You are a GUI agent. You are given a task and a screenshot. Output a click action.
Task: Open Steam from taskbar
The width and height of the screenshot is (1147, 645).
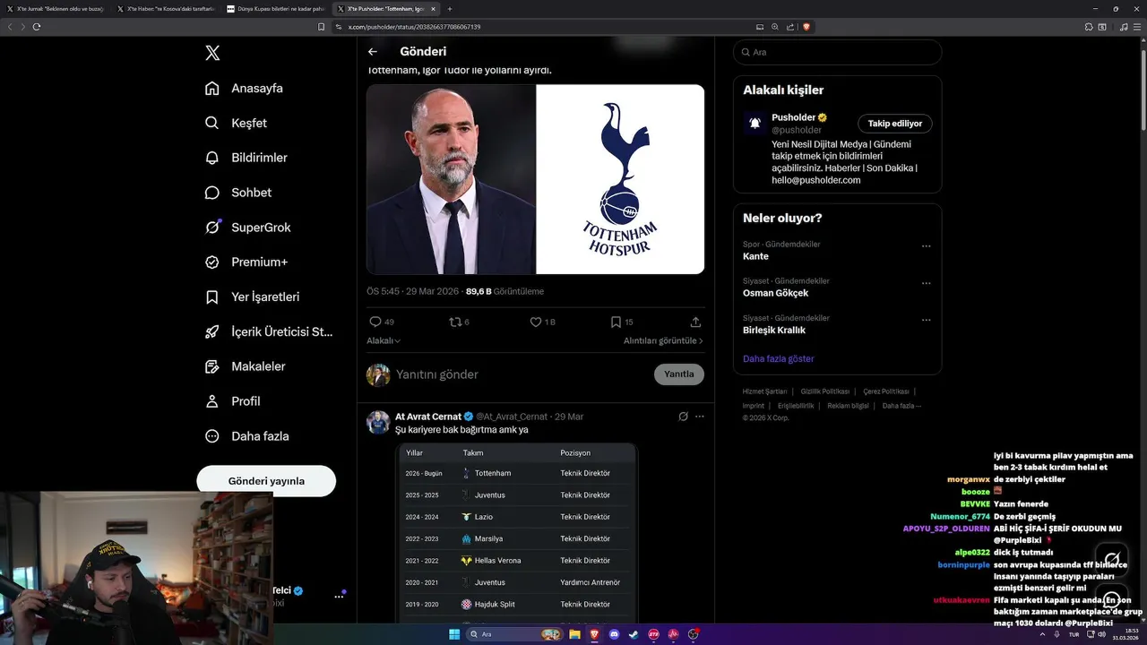634,634
